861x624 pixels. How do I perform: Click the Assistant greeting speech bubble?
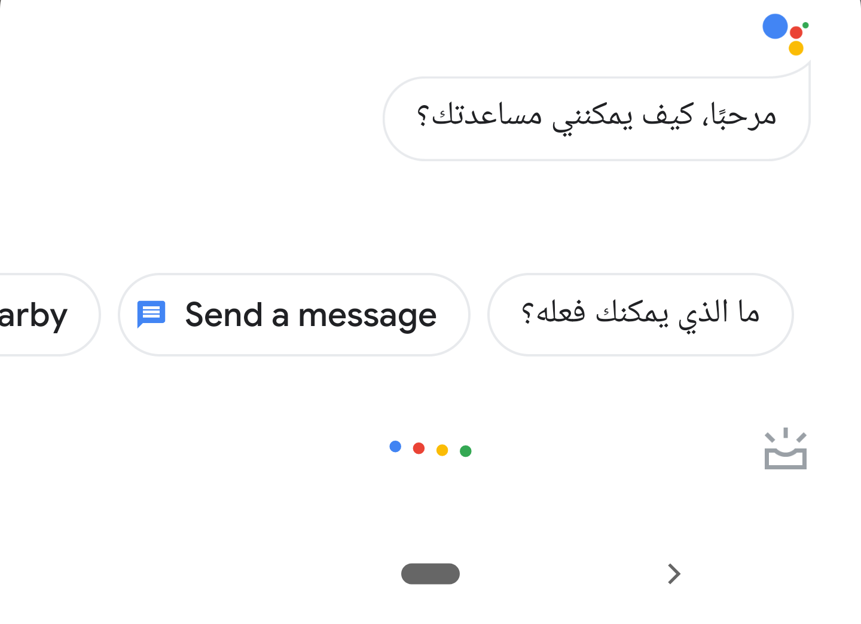pyautogui.click(x=596, y=118)
